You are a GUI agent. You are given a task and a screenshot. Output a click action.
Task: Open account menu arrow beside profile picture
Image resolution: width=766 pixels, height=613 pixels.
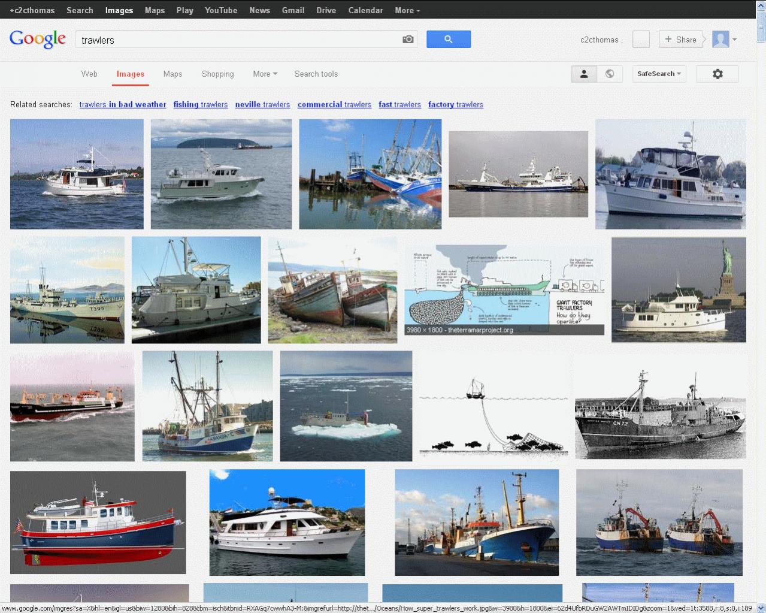(x=735, y=40)
